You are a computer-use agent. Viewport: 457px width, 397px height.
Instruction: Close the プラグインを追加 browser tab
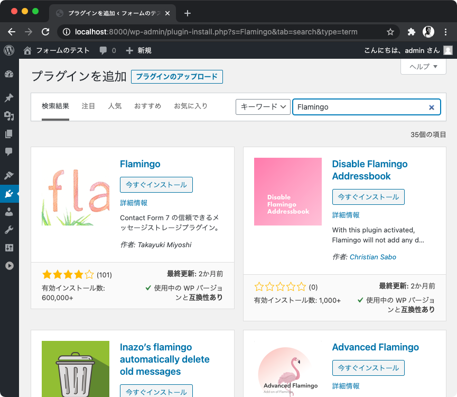pos(167,13)
